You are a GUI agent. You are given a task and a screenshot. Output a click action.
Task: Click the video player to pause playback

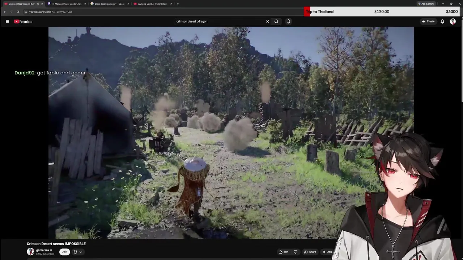pyautogui.click(x=231, y=133)
